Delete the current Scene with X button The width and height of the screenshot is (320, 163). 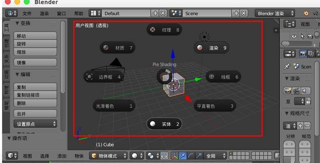(244, 14)
